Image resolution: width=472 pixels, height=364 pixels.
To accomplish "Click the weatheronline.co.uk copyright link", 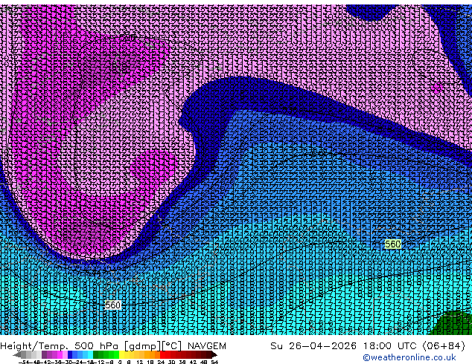I will tap(409, 357).
